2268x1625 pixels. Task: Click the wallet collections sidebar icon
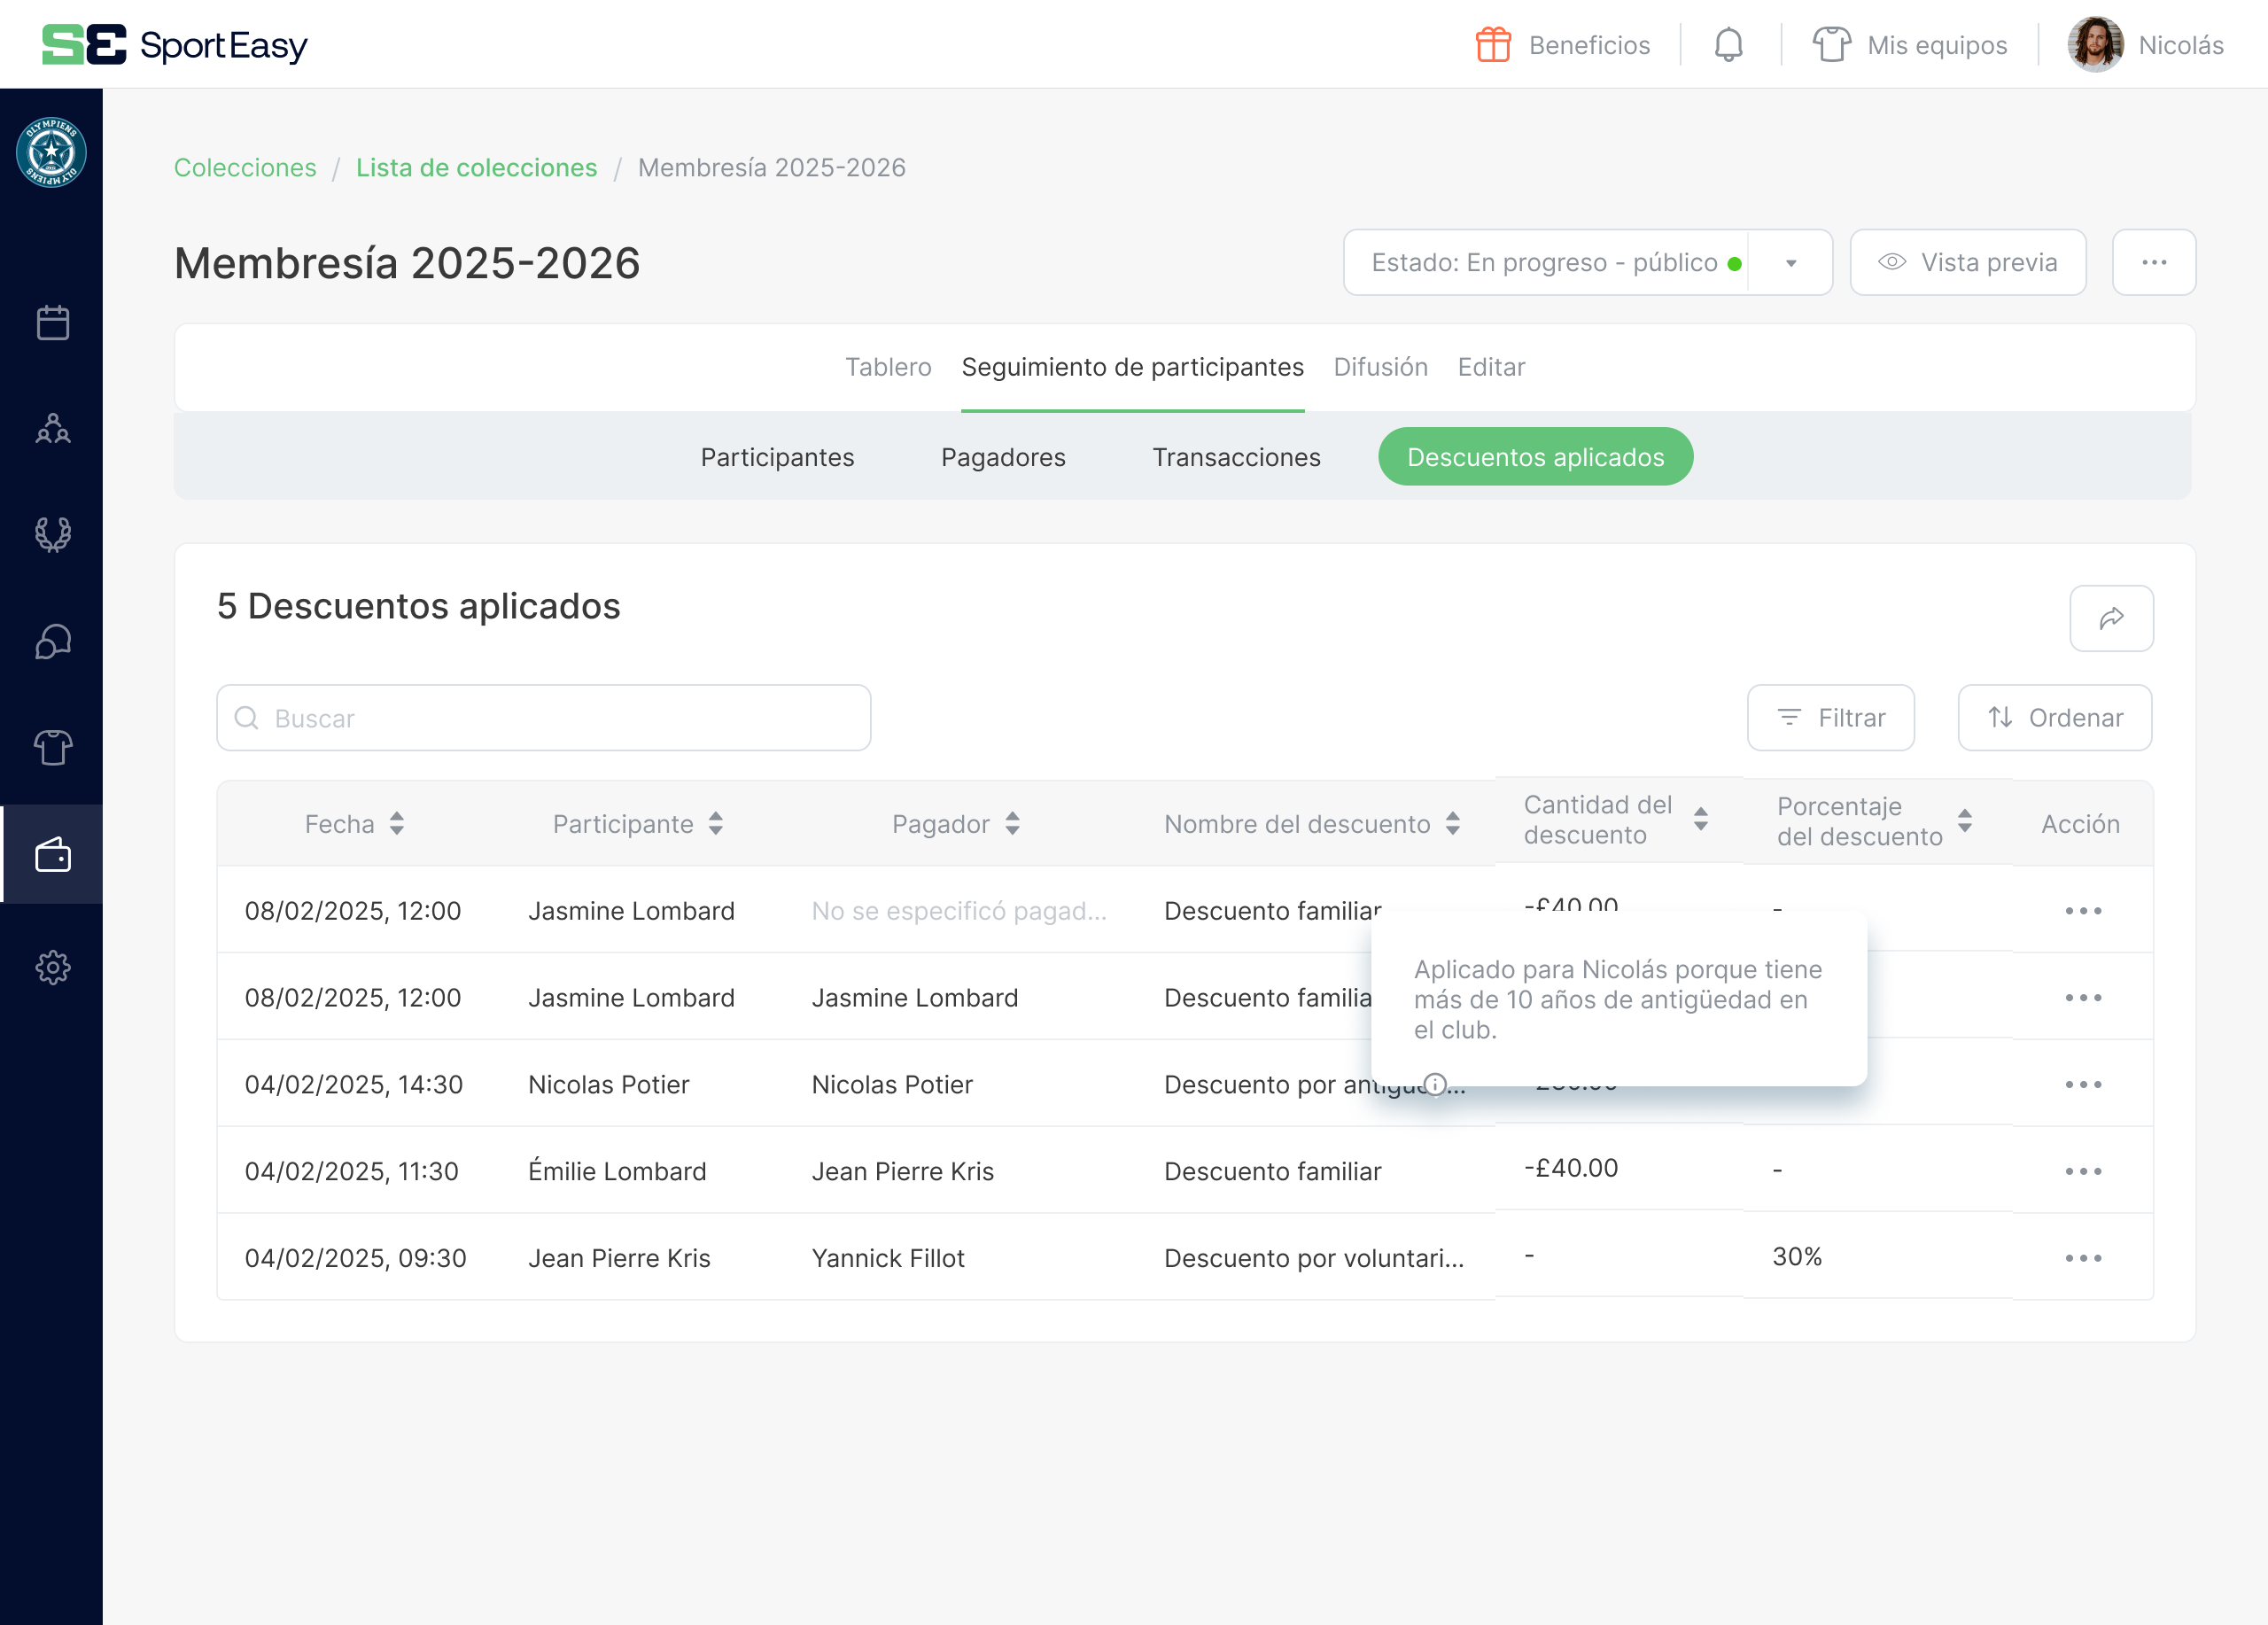coord(52,855)
